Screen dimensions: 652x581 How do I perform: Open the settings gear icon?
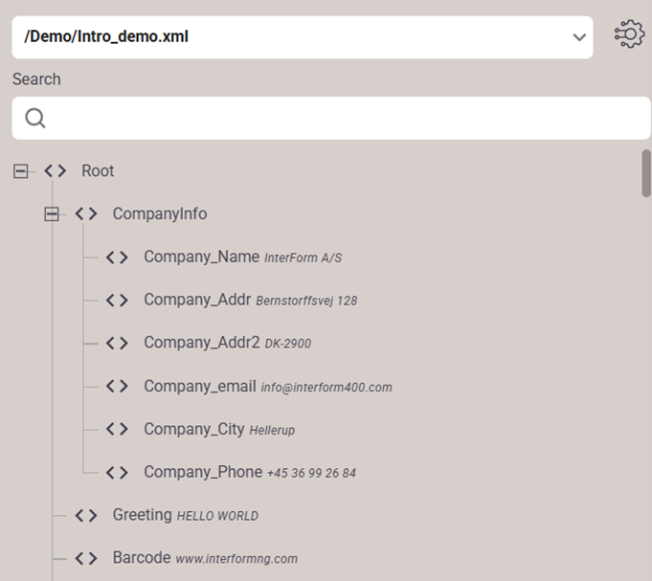point(629,34)
